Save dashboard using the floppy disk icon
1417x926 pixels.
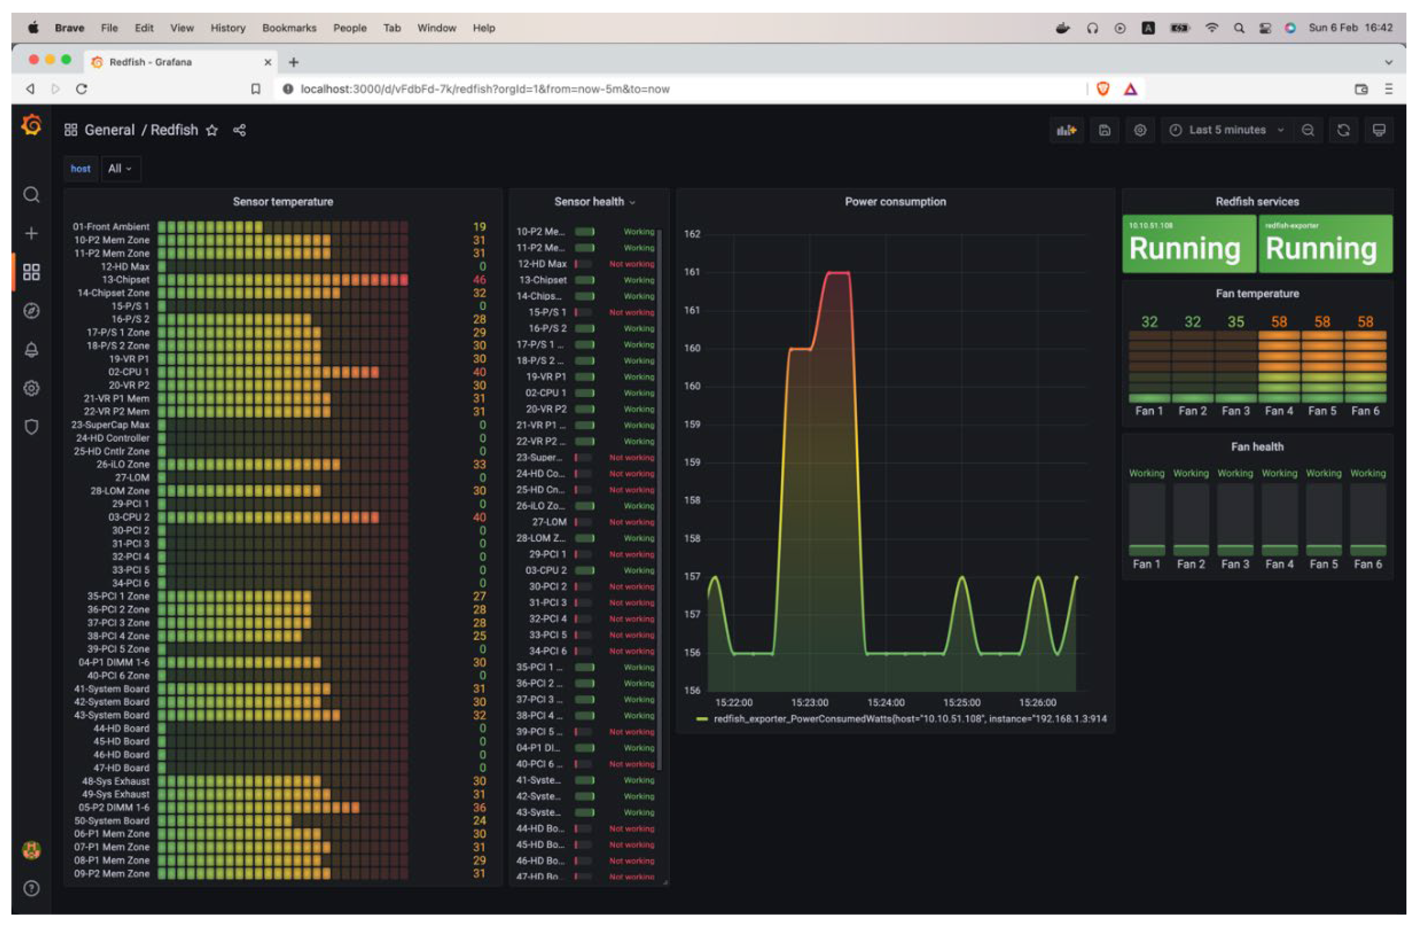click(1104, 130)
